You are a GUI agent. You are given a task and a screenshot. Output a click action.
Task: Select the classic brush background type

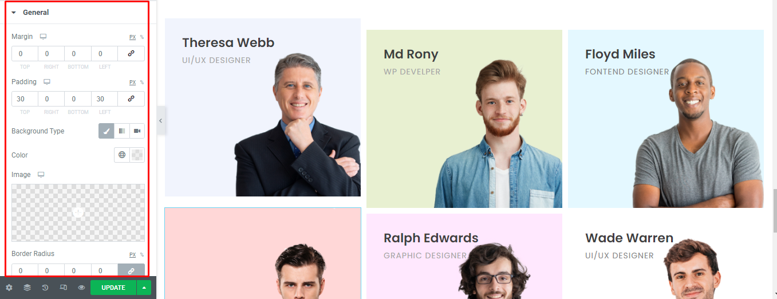pos(107,131)
